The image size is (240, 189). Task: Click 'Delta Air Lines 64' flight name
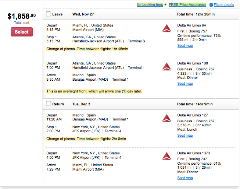(x=191, y=25)
